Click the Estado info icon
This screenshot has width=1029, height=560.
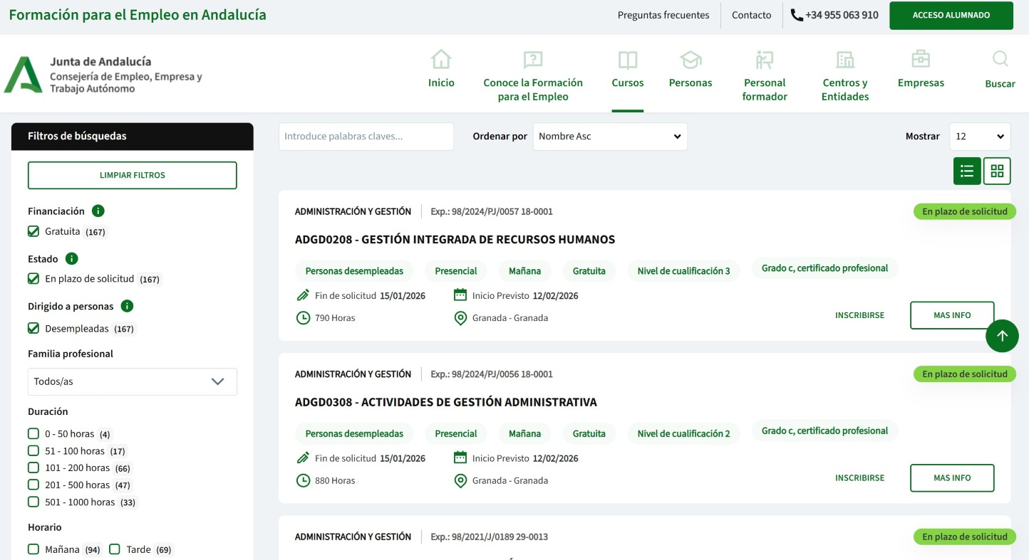click(71, 258)
